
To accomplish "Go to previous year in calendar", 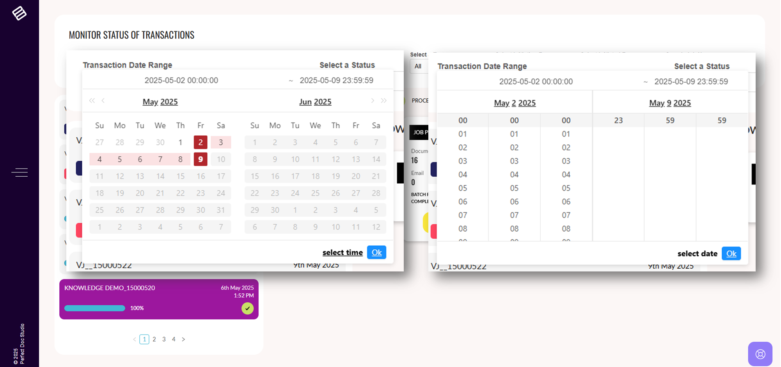I will coord(92,101).
